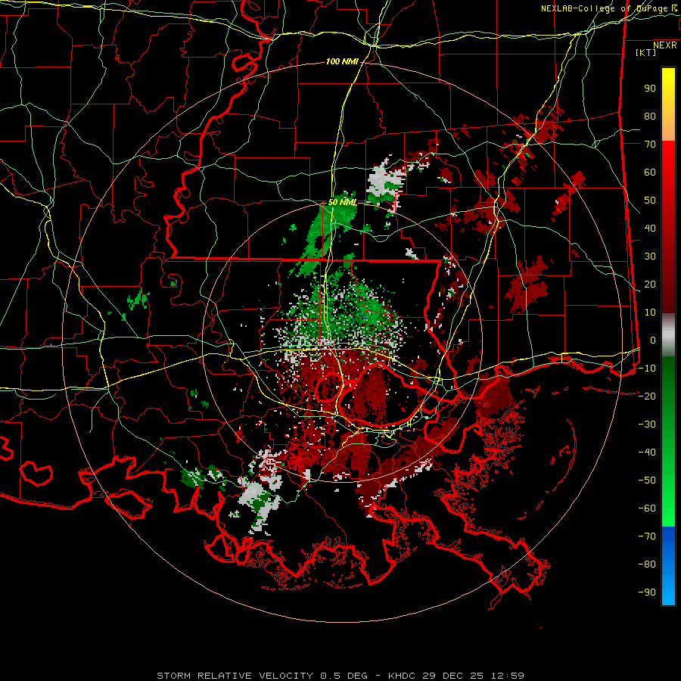Click the 20 value on the velocity scale
This screenshot has height=681, width=681.
[650, 284]
